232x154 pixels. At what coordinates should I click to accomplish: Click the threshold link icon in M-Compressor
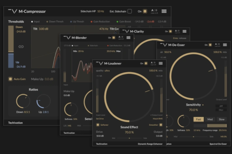point(21,47)
